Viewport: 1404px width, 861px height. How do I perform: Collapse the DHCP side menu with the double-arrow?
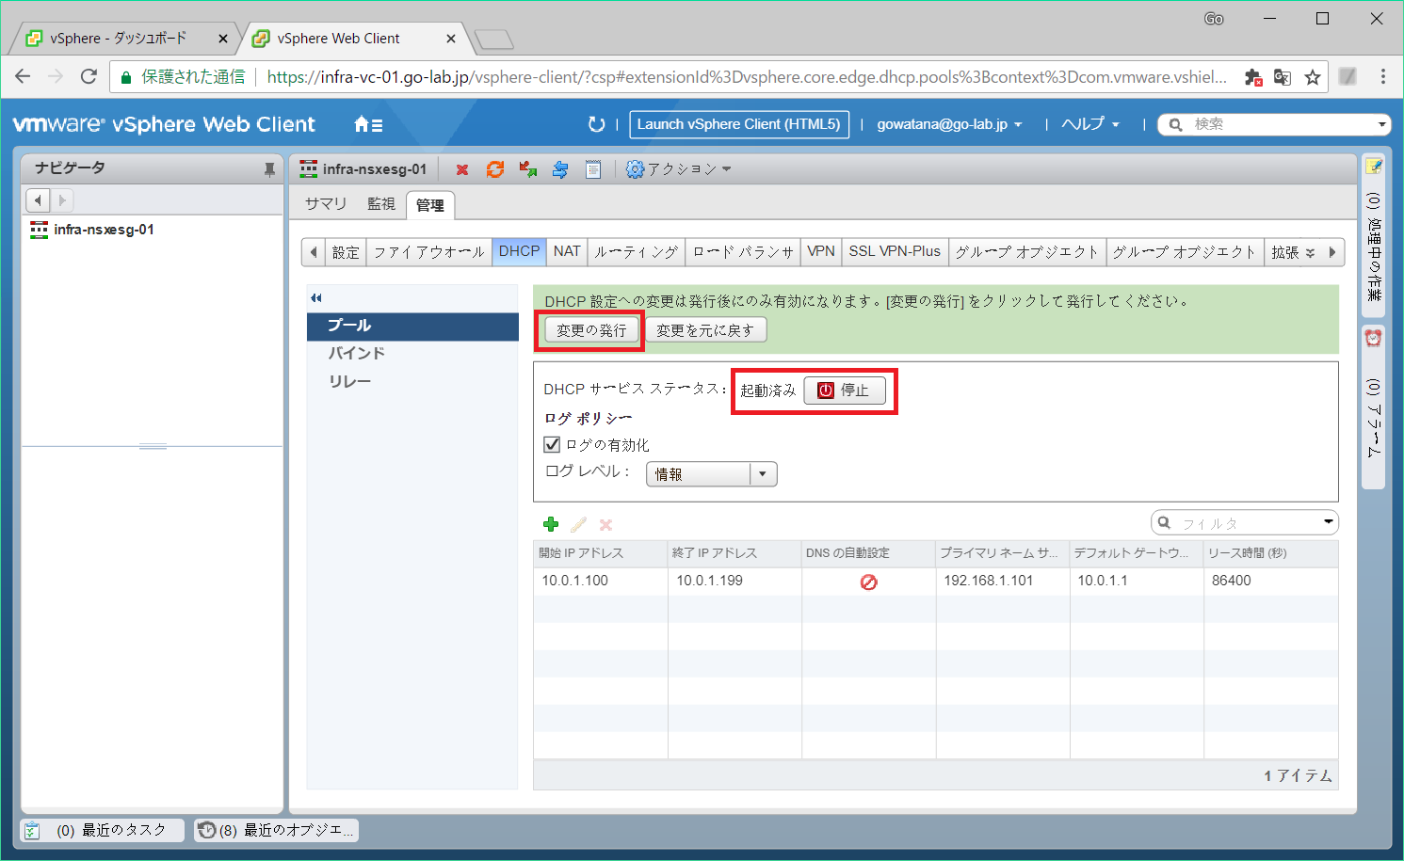point(316,298)
